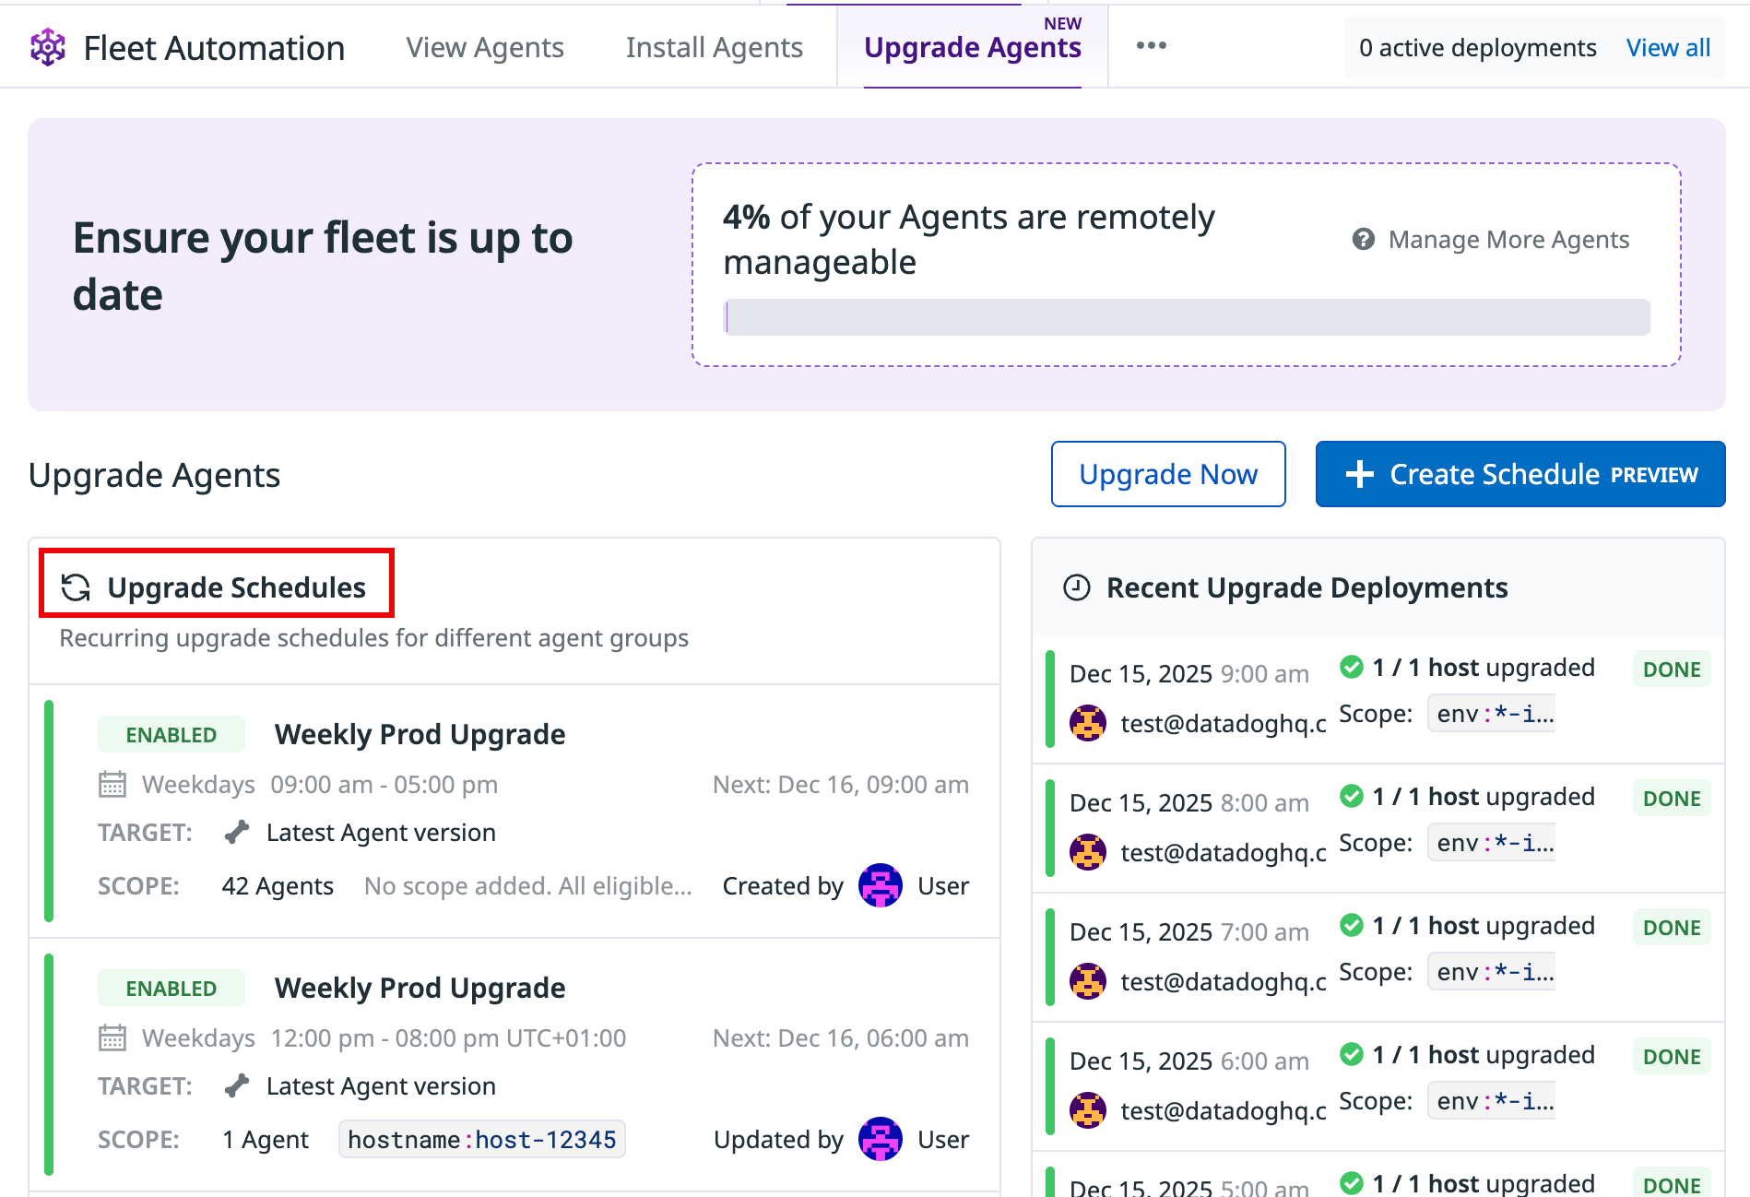Switch to the View Agents tab
1750x1197 pixels.
[x=485, y=48]
